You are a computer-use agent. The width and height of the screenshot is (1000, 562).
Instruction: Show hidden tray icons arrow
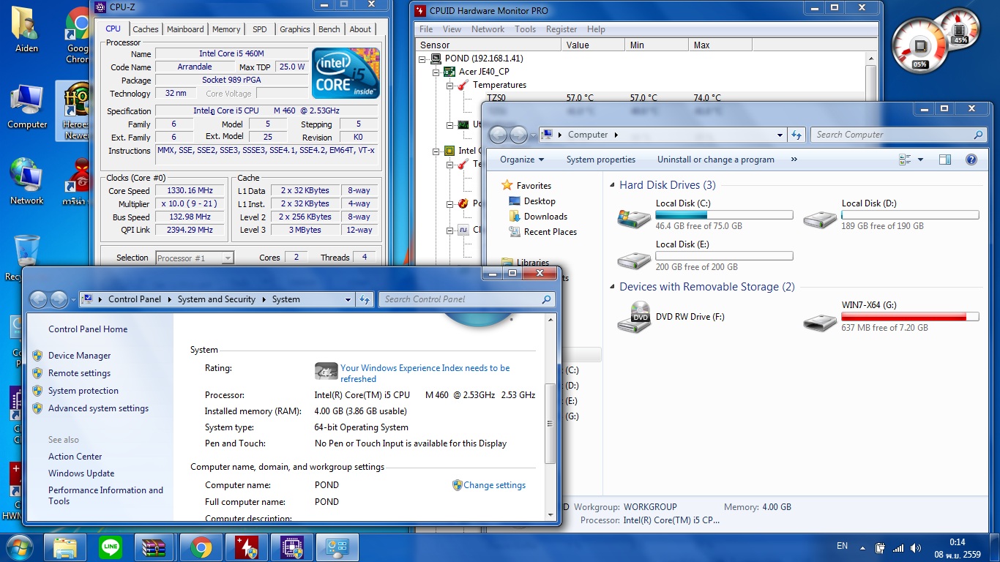(863, 547)
